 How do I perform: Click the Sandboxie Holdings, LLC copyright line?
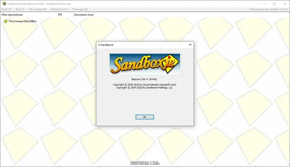(144, 88)
